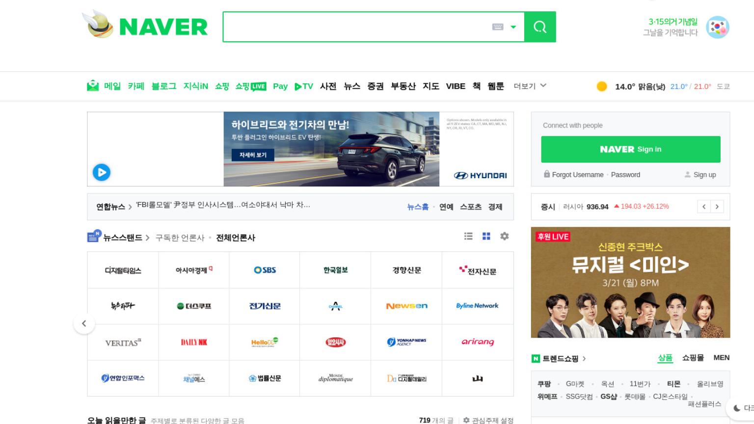Click the sunny weather icon
The width and height of the screenshot is (754, 424).
click(602, 86)
